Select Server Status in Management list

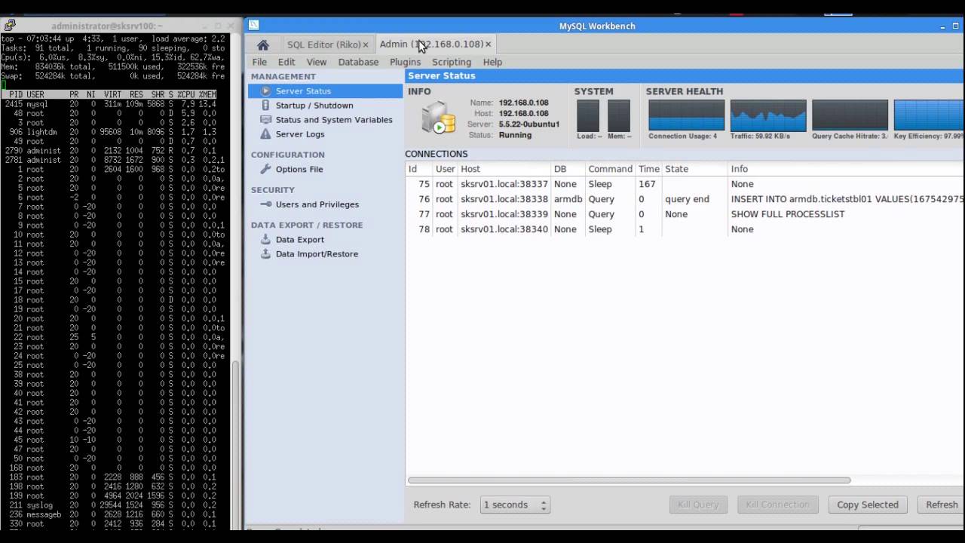tap(326, 91)
